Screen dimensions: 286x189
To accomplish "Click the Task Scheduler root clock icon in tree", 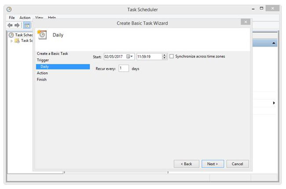I will 11,35.
